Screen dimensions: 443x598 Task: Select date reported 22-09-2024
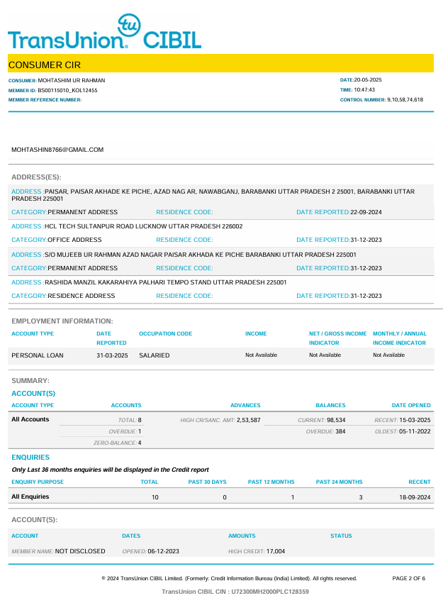(x=366, y=212)
